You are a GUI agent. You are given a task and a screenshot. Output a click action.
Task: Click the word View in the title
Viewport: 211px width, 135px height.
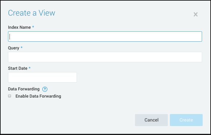click(48, 13)
